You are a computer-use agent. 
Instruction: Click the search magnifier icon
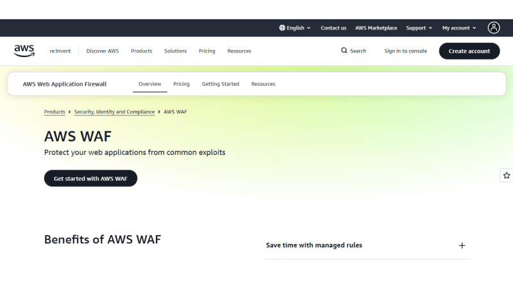pyautogui.click(x=344, y=51)
